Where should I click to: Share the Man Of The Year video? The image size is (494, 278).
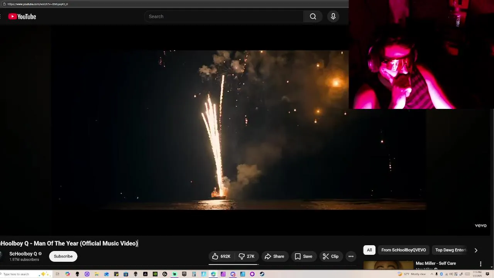pos(274,256)
